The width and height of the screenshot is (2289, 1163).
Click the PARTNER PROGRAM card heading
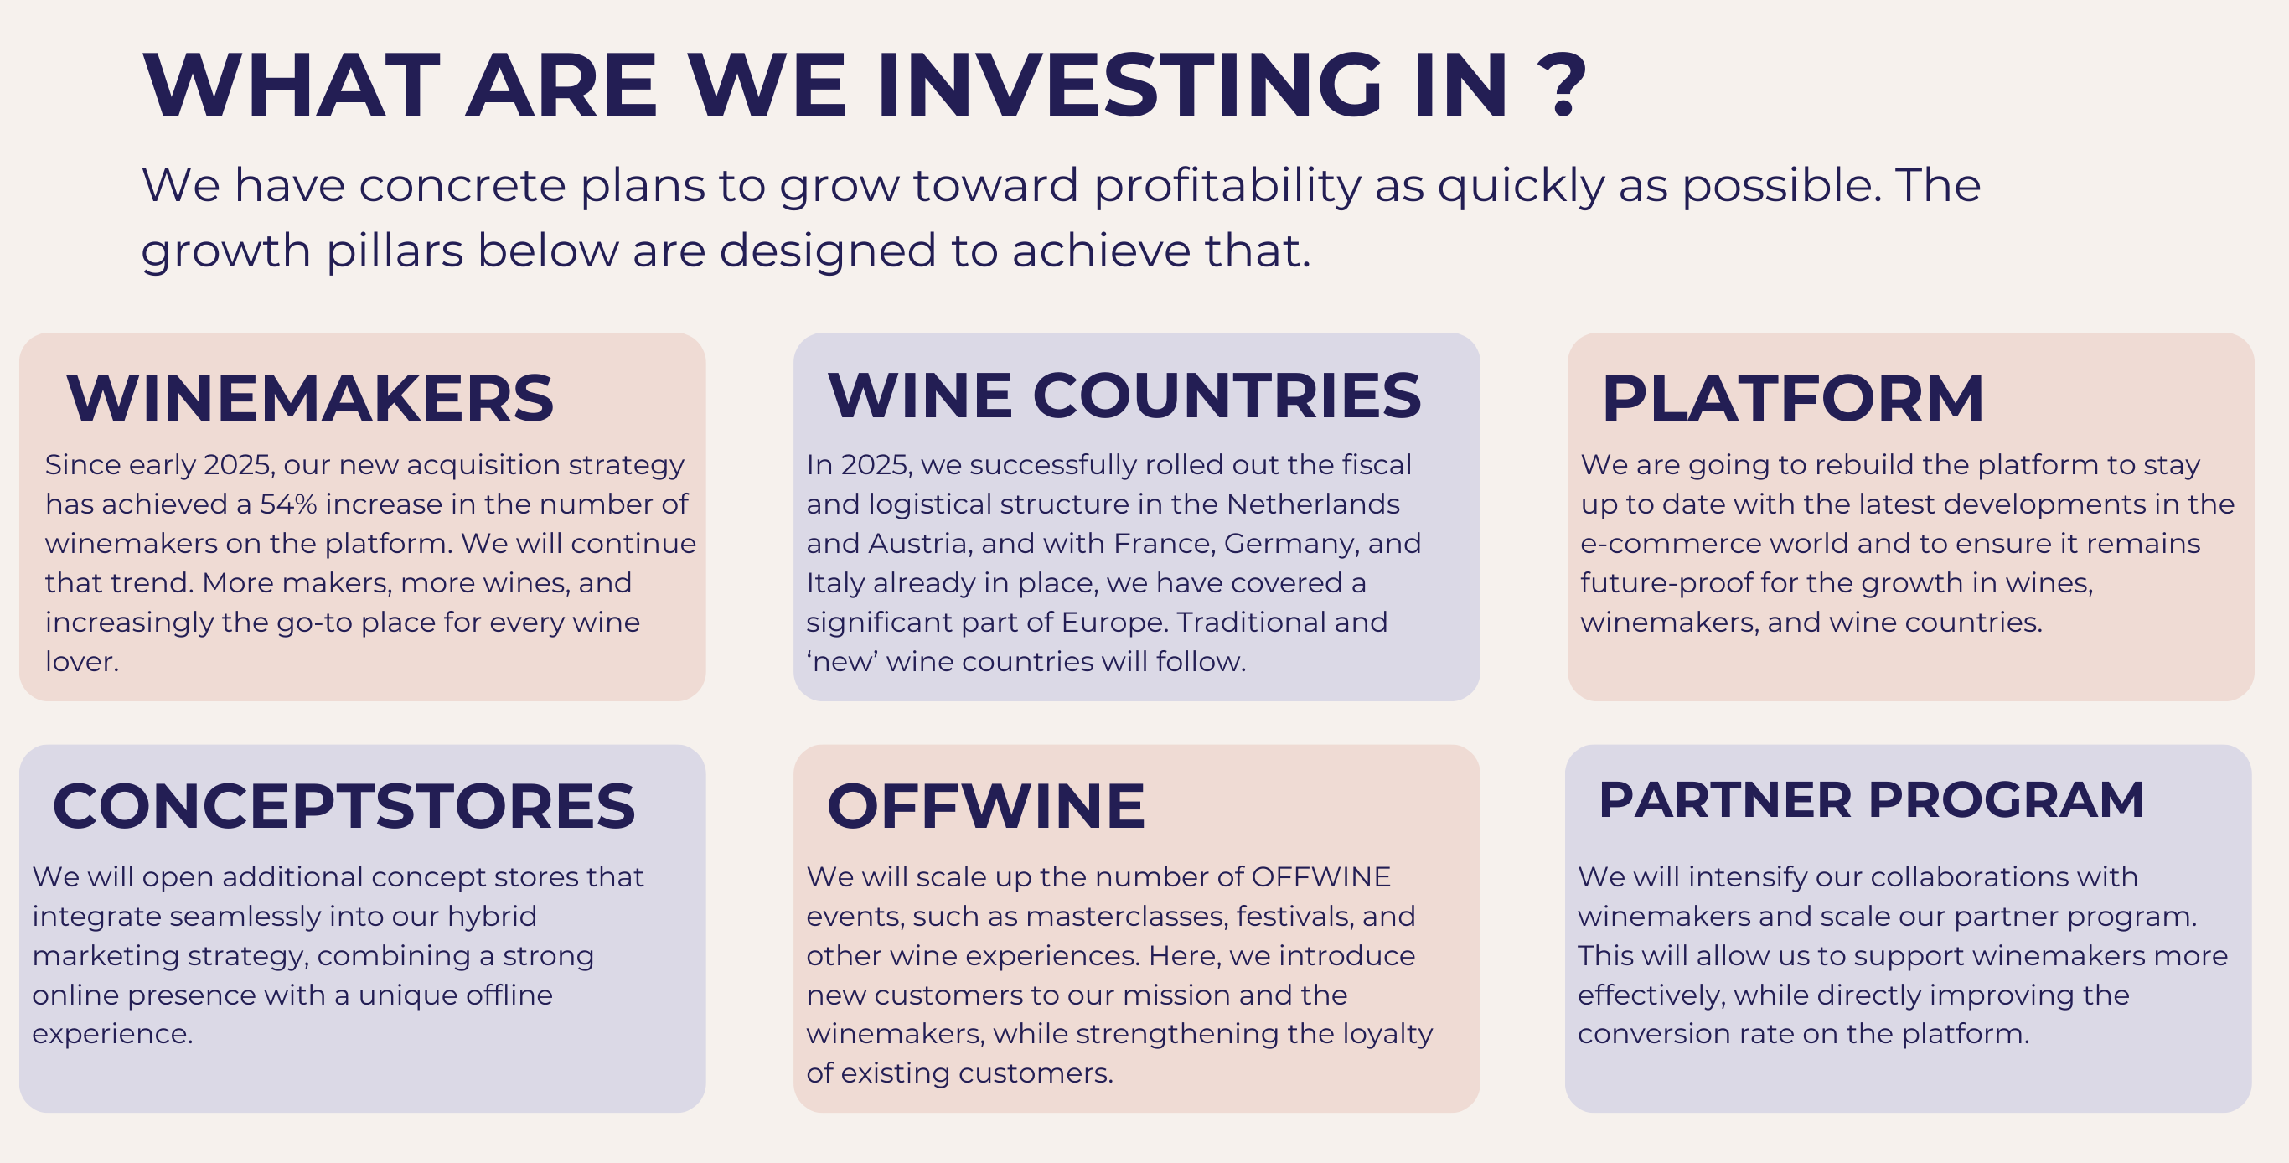click(1870, 799)
